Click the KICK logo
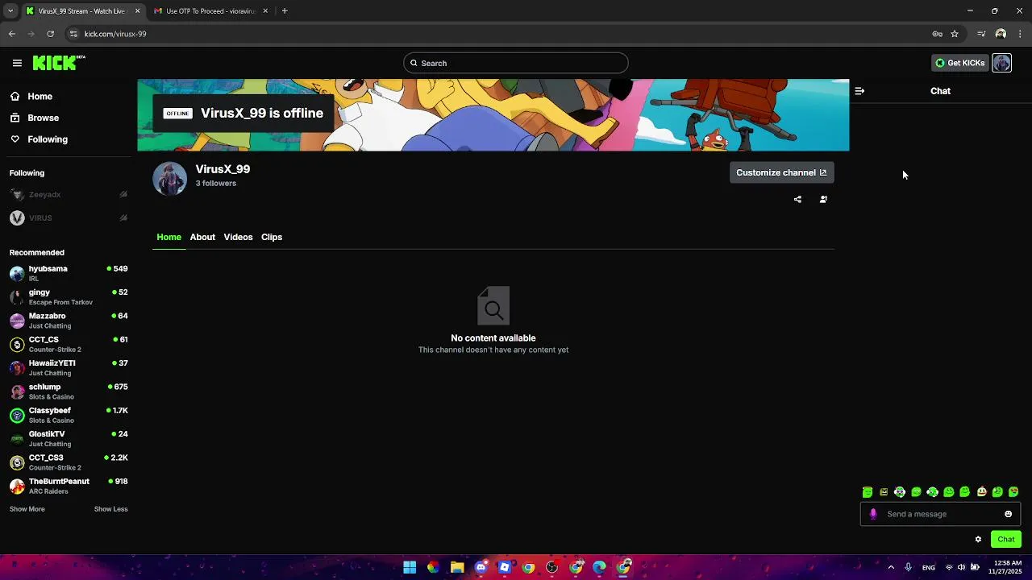 point(58,63)
